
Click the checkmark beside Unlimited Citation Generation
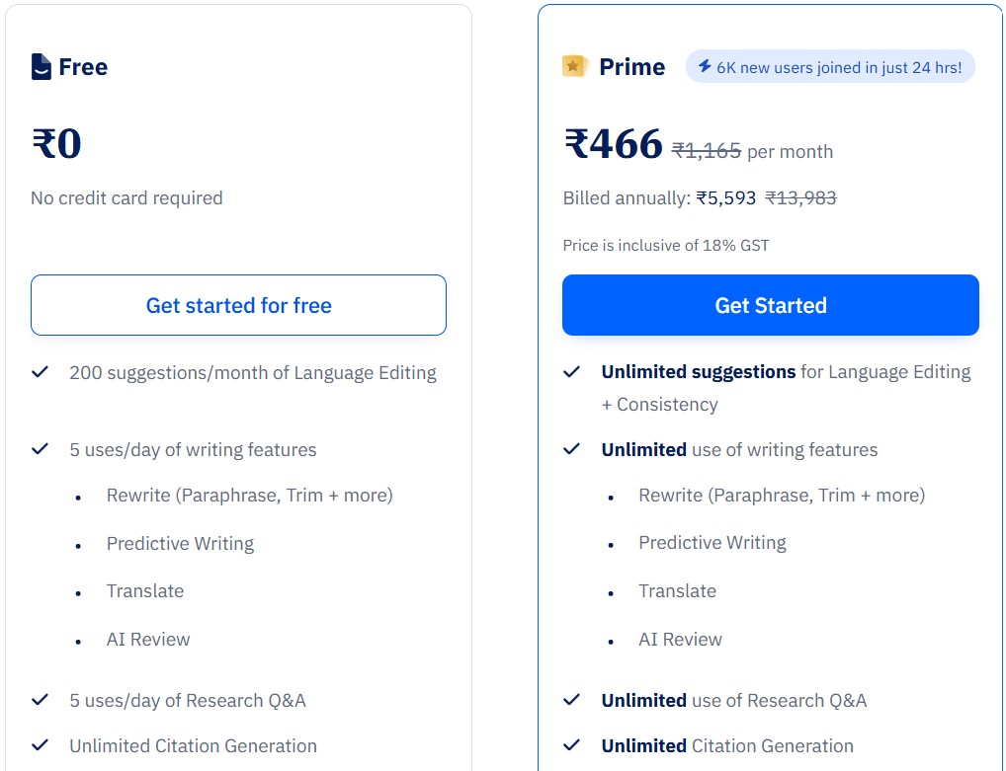[x=571, y=745]
